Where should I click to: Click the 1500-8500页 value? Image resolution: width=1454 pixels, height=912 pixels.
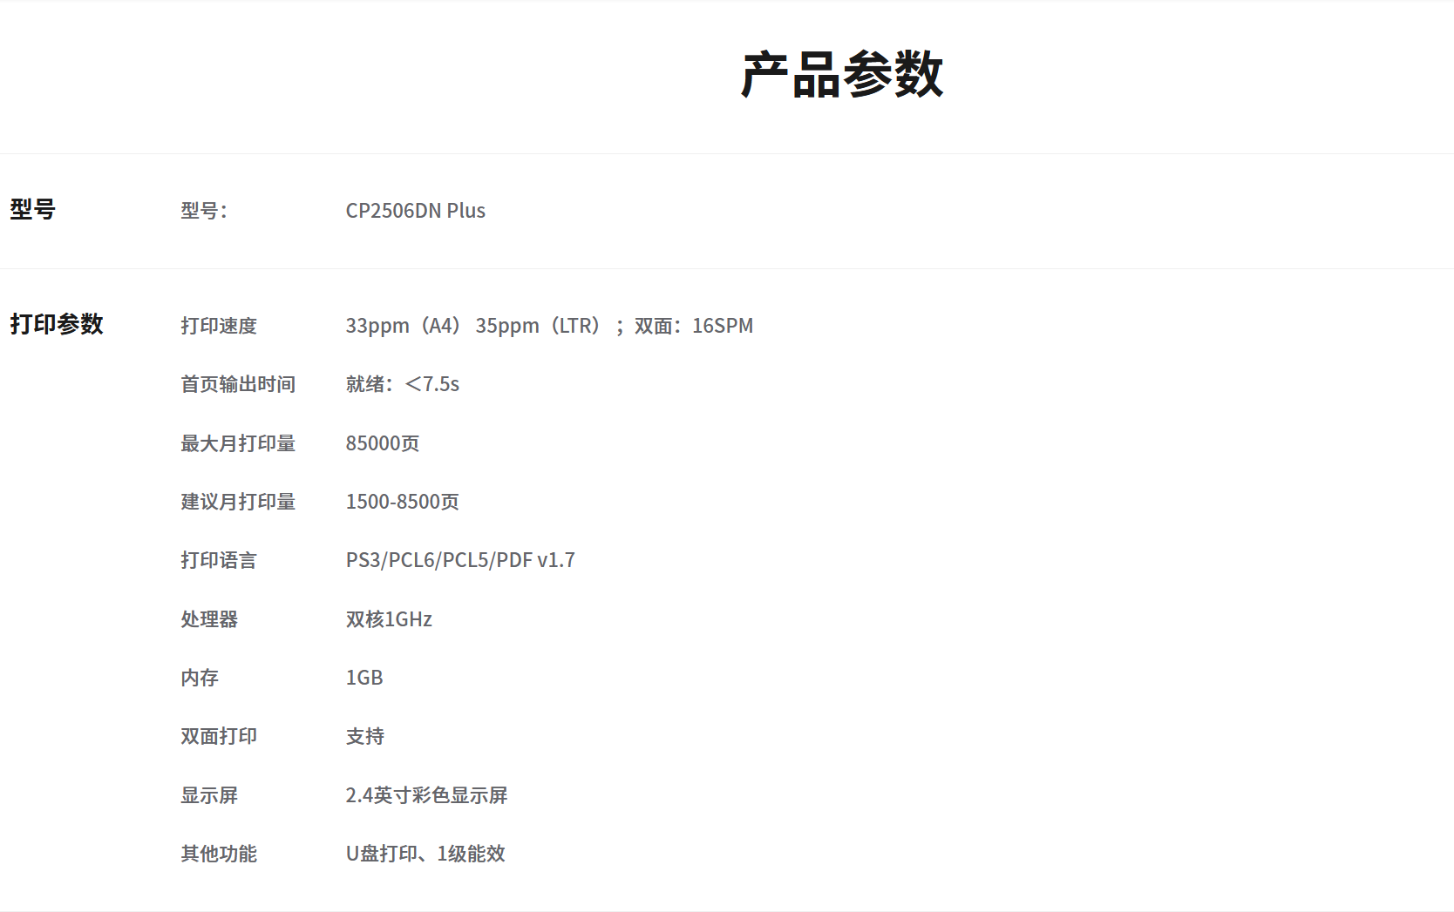click(402, 502)
